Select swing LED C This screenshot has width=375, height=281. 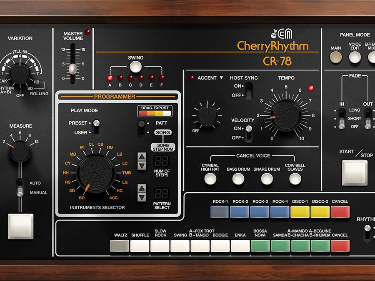coord(130,78)
